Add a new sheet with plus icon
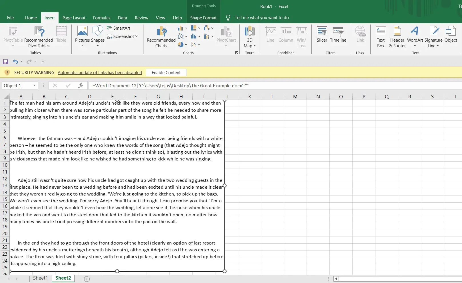Image resolution: width=462 pixels, height=283 pixels. pos(87,279)
